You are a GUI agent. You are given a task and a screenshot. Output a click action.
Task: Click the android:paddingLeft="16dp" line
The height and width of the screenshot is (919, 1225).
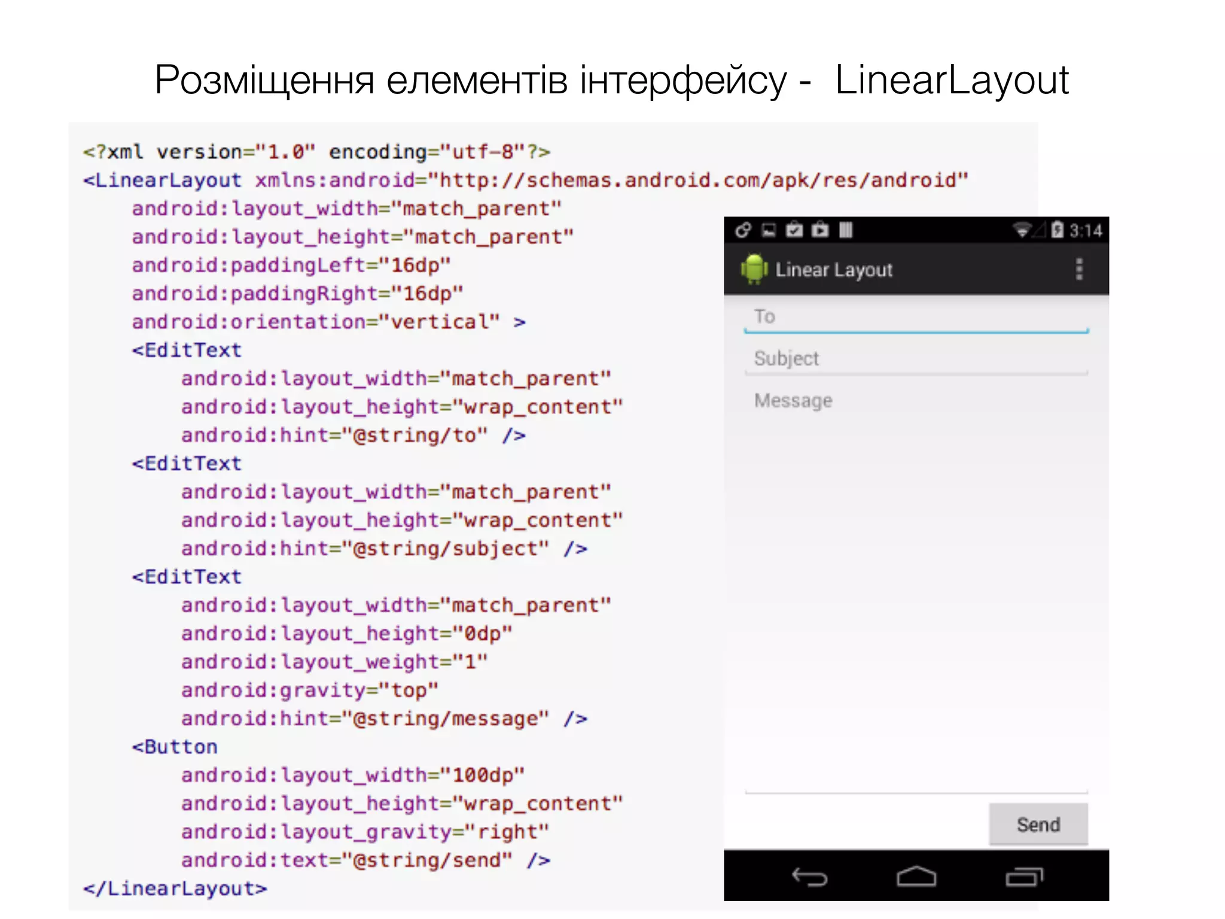coord(291,265)
